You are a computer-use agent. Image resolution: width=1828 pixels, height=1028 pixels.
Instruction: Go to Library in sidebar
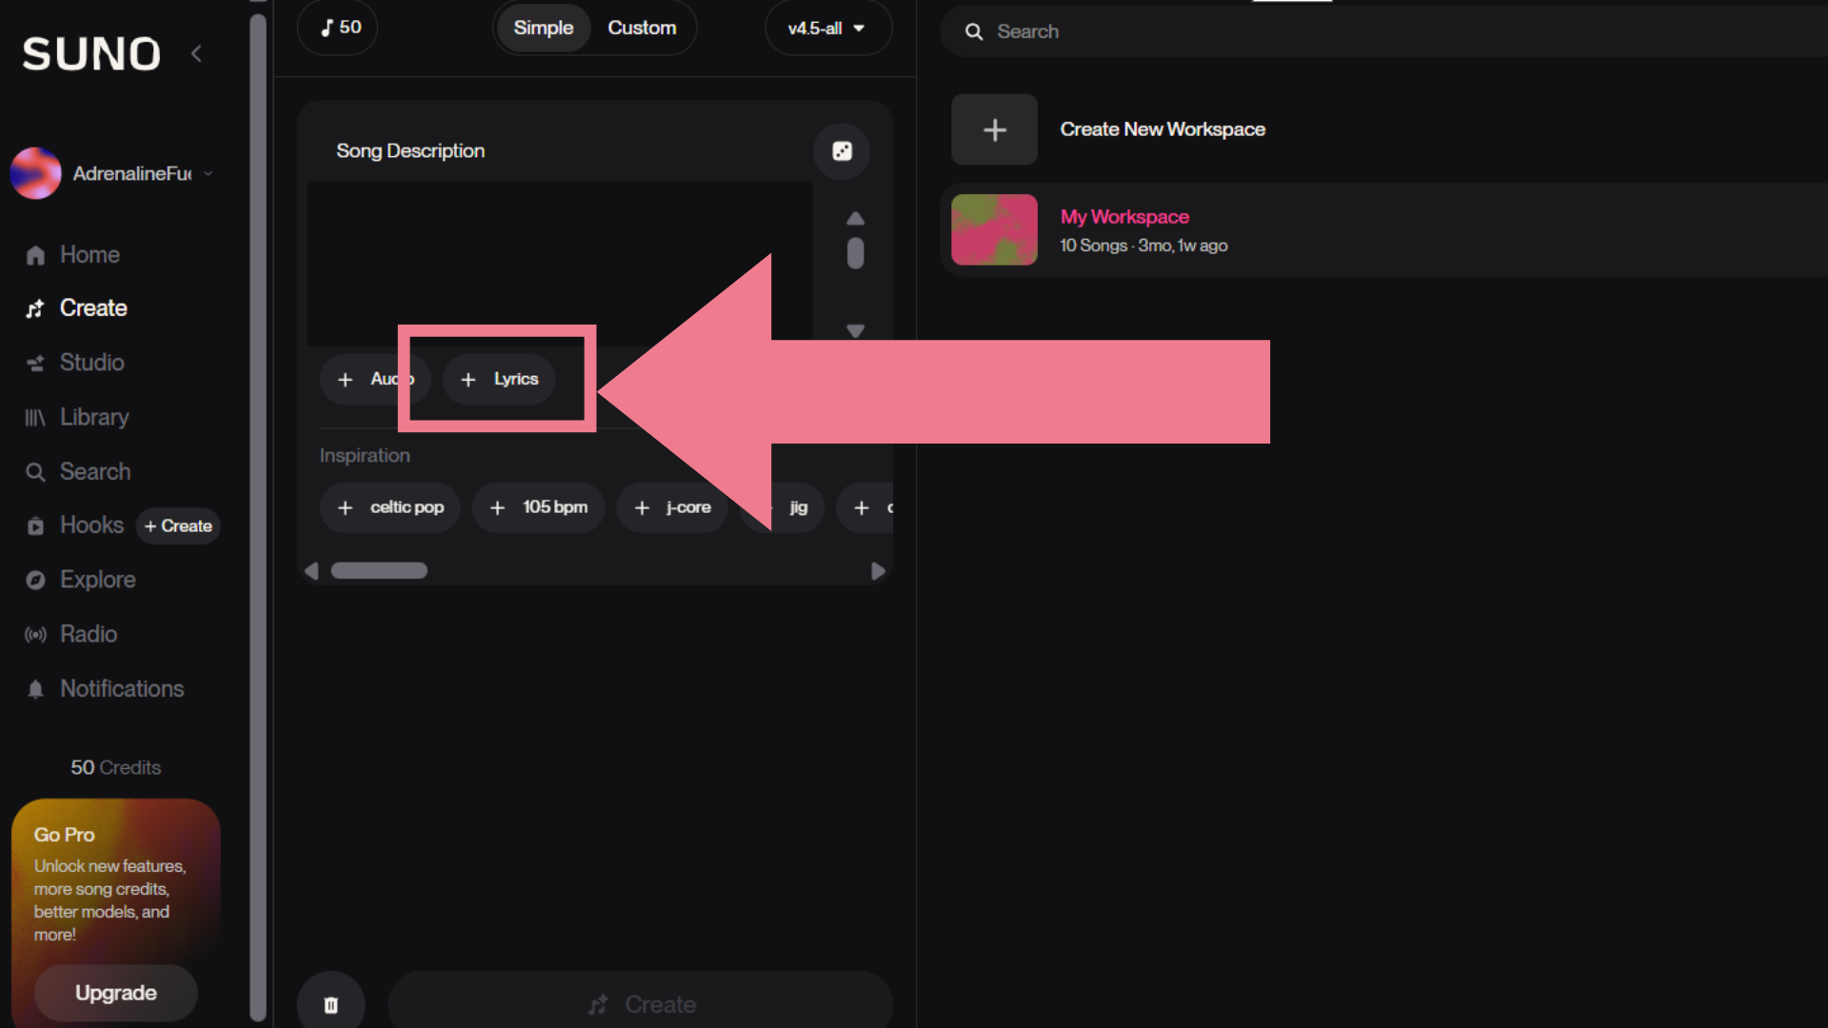tap(93, 417)
